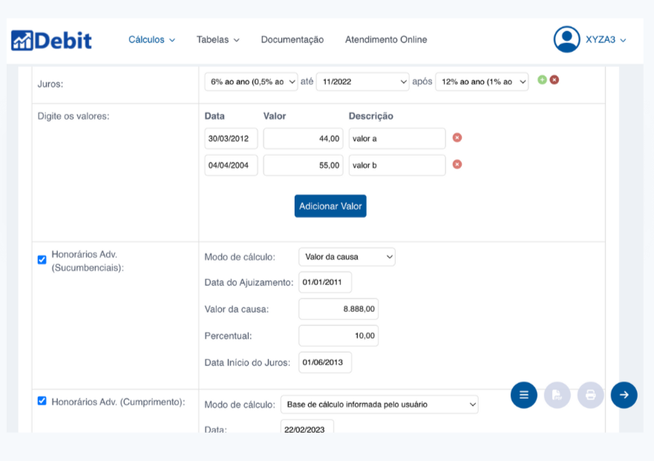
Task: Open the 6% ao ano interest dropdown
Action: (251, 82)
